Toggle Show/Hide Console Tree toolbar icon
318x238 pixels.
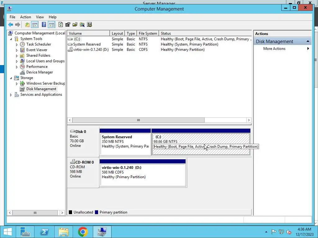tap(35, 25)
